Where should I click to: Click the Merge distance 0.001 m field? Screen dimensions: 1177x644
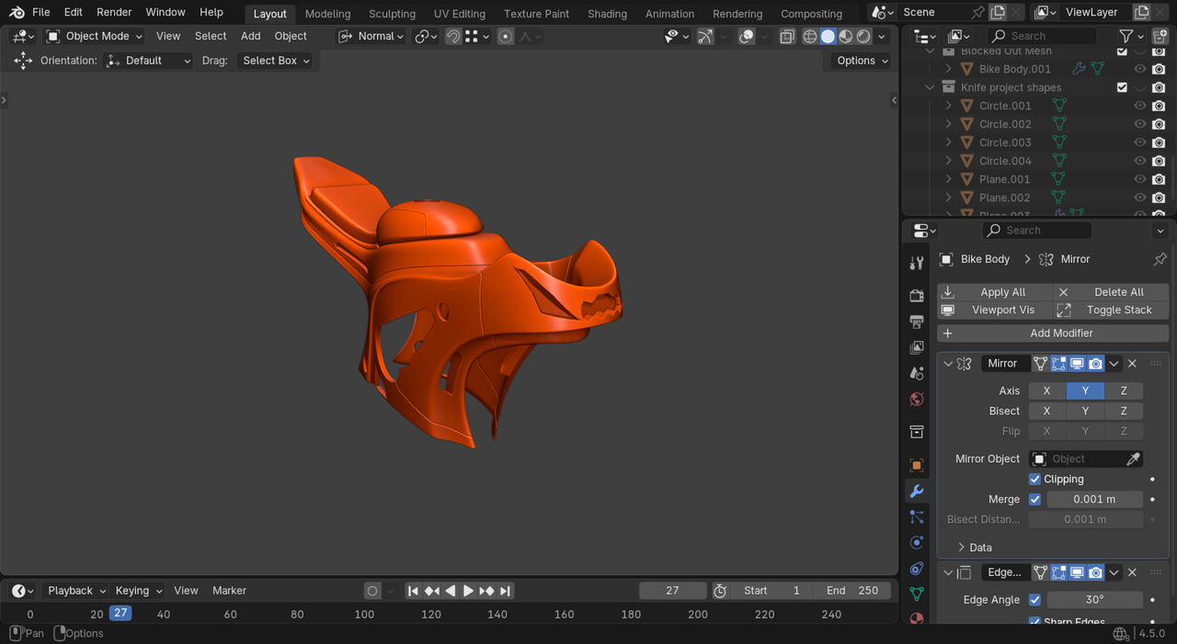[1094, 500]
